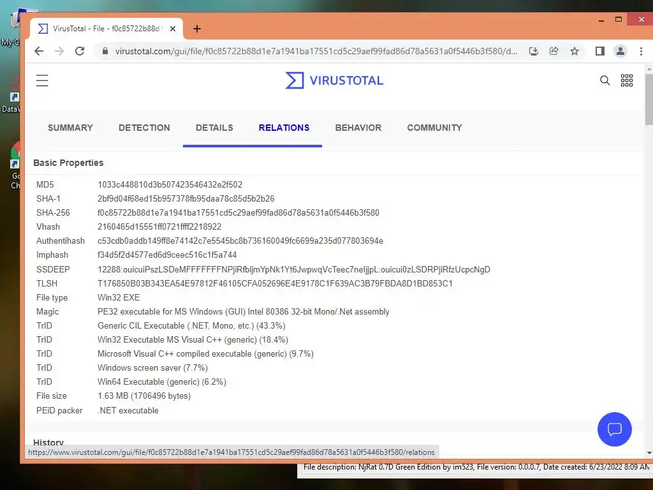Viewport: 653px width, 490px height.
Task: Click the 1.63 MB file size value
Action: 144,396
